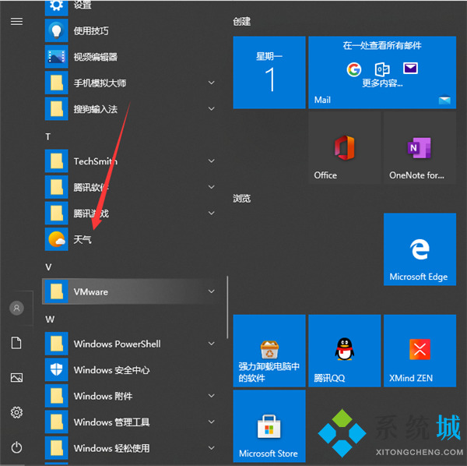This screenshot has width=467, height=466.
Task: Open the hamburger menu at top of Start
Action: pos(16,22)
